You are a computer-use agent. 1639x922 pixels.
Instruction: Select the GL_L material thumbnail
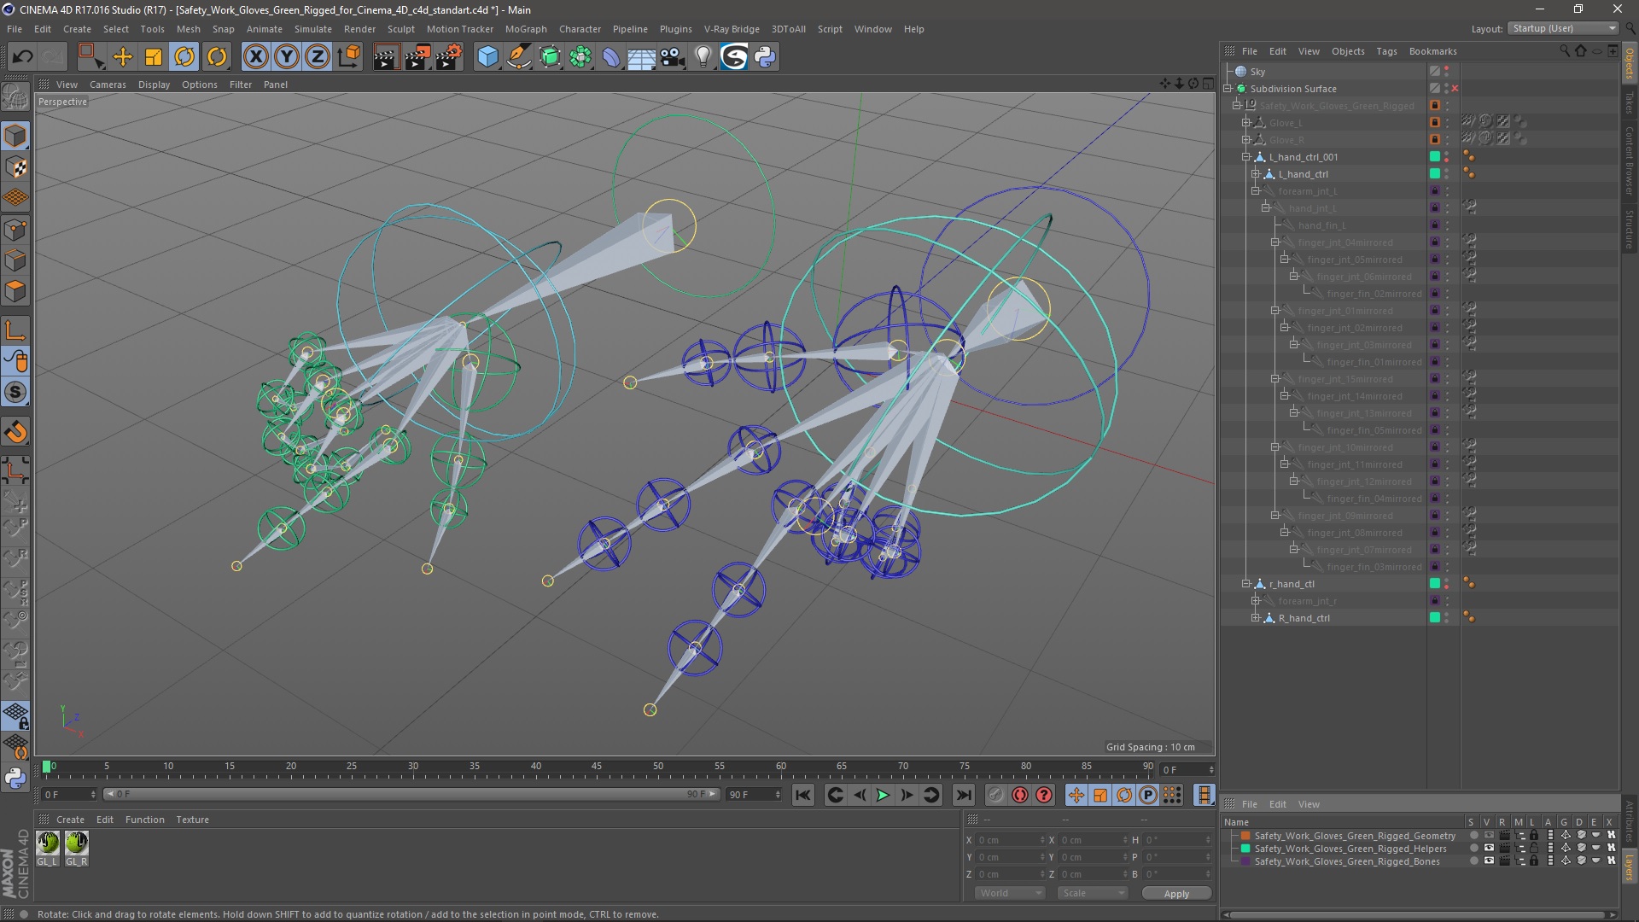(x=48, y=843)
